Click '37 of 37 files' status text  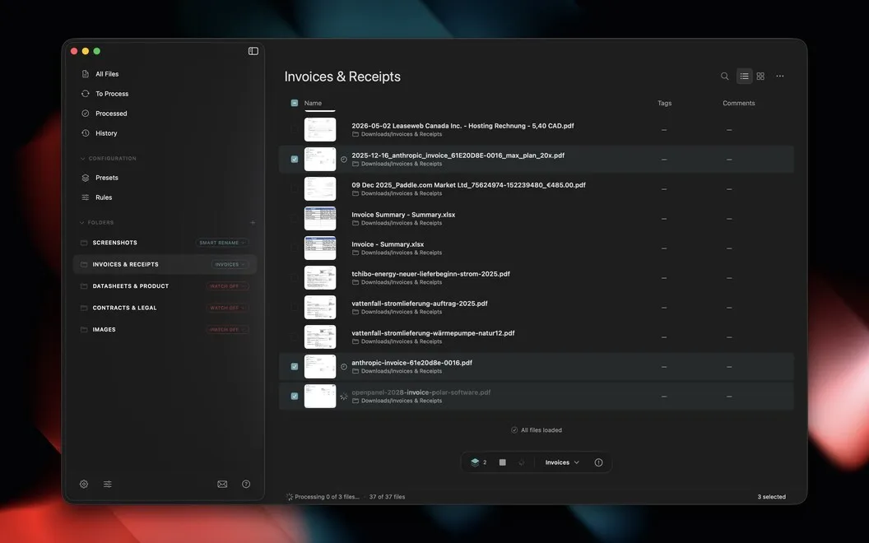[387, 497]
